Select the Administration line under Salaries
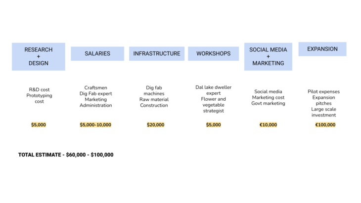Image resolution: width=361 pixels, height=203 pixels. [x=95, y=105]
